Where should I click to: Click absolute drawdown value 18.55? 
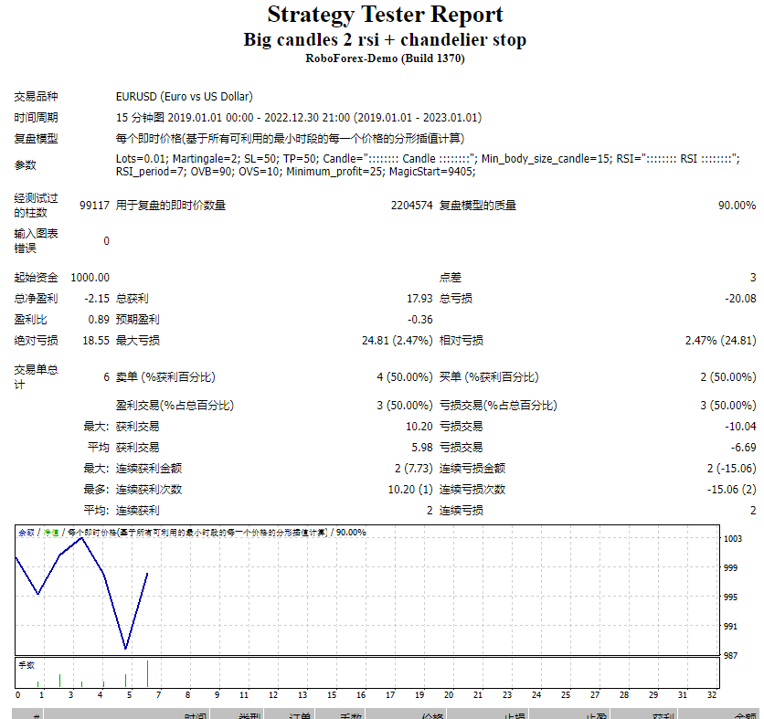click(x=96, y=341)
